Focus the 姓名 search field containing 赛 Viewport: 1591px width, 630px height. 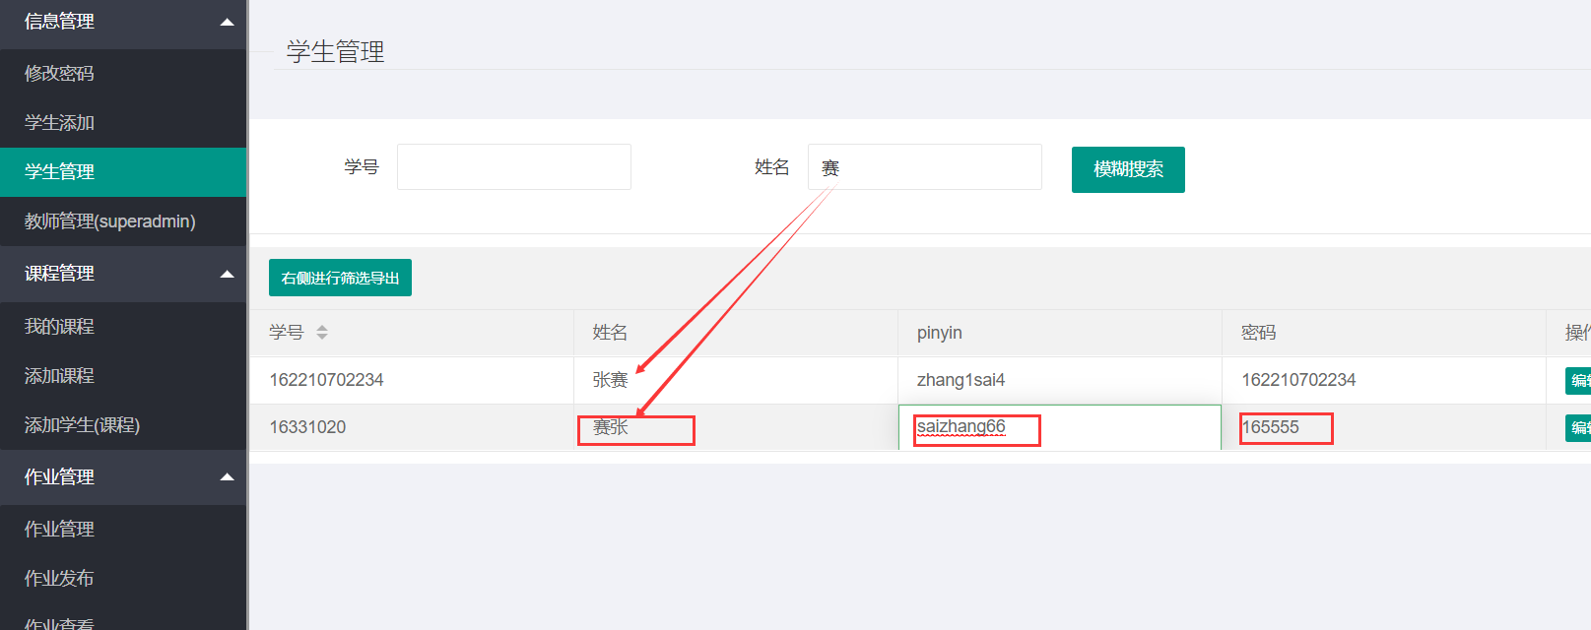click(925, 167)
